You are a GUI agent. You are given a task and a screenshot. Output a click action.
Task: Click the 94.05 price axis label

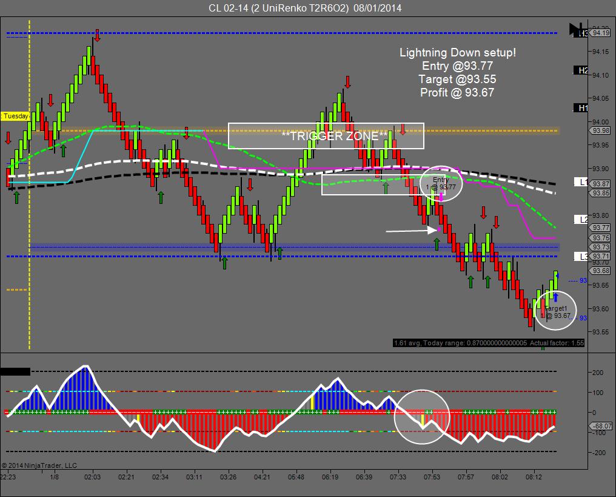pos(601,98)
